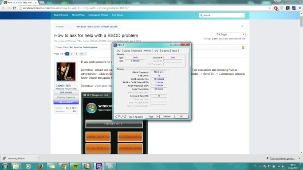Click the GRAB ALL button in W7F tool image
Screen dimensions: 303x170
tap(114, 124)
